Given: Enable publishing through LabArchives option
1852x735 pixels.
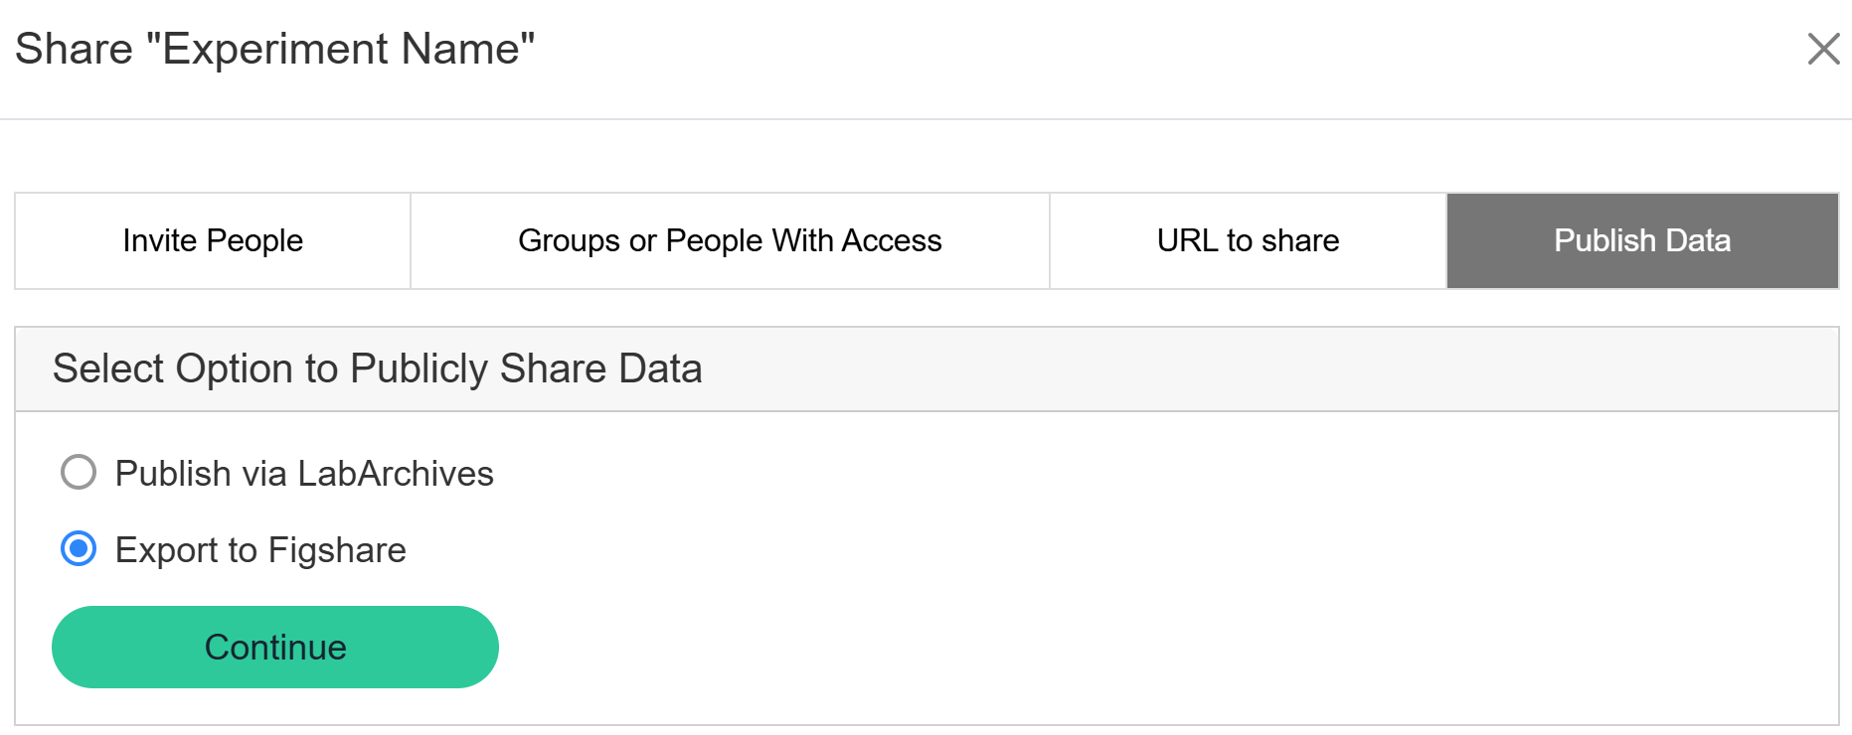Looking at the screenshot, I should click(x=79, y=473).
